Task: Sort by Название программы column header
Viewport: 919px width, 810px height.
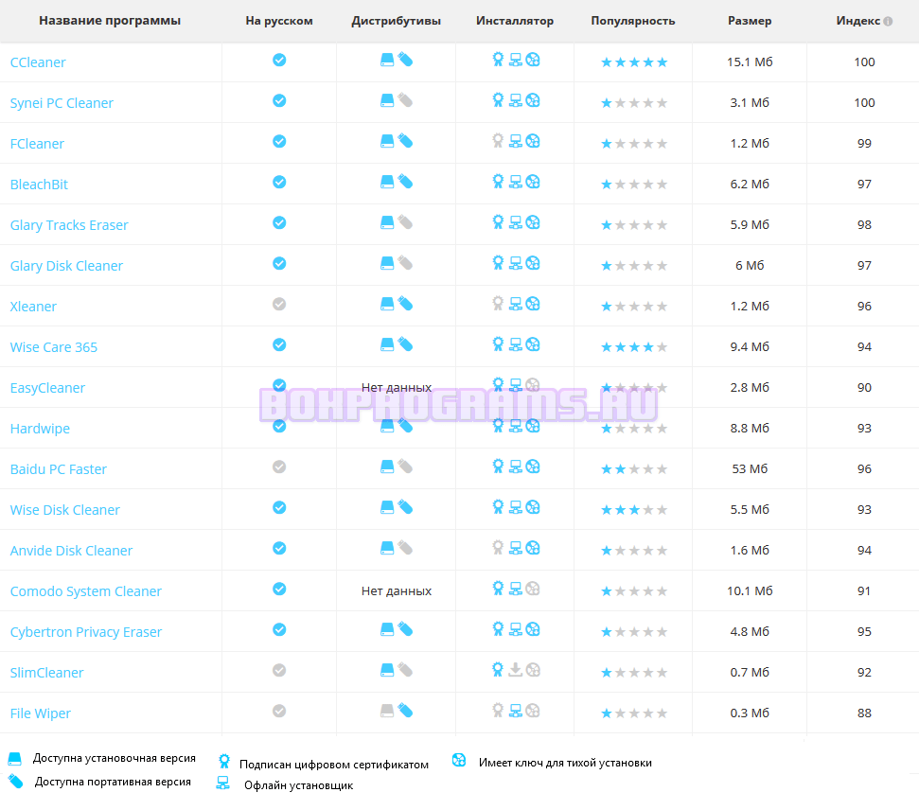Action: tap(110, 21)
